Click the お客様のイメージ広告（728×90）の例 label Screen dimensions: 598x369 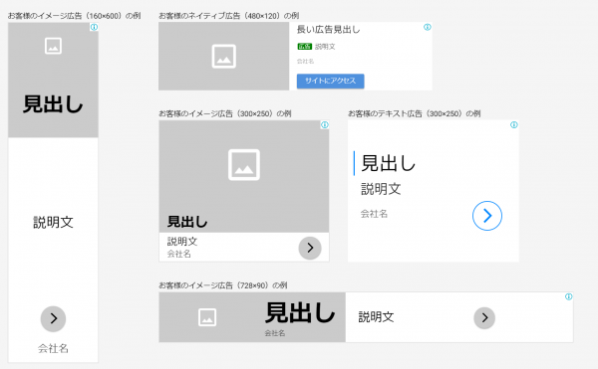click(x=223, y=285)
